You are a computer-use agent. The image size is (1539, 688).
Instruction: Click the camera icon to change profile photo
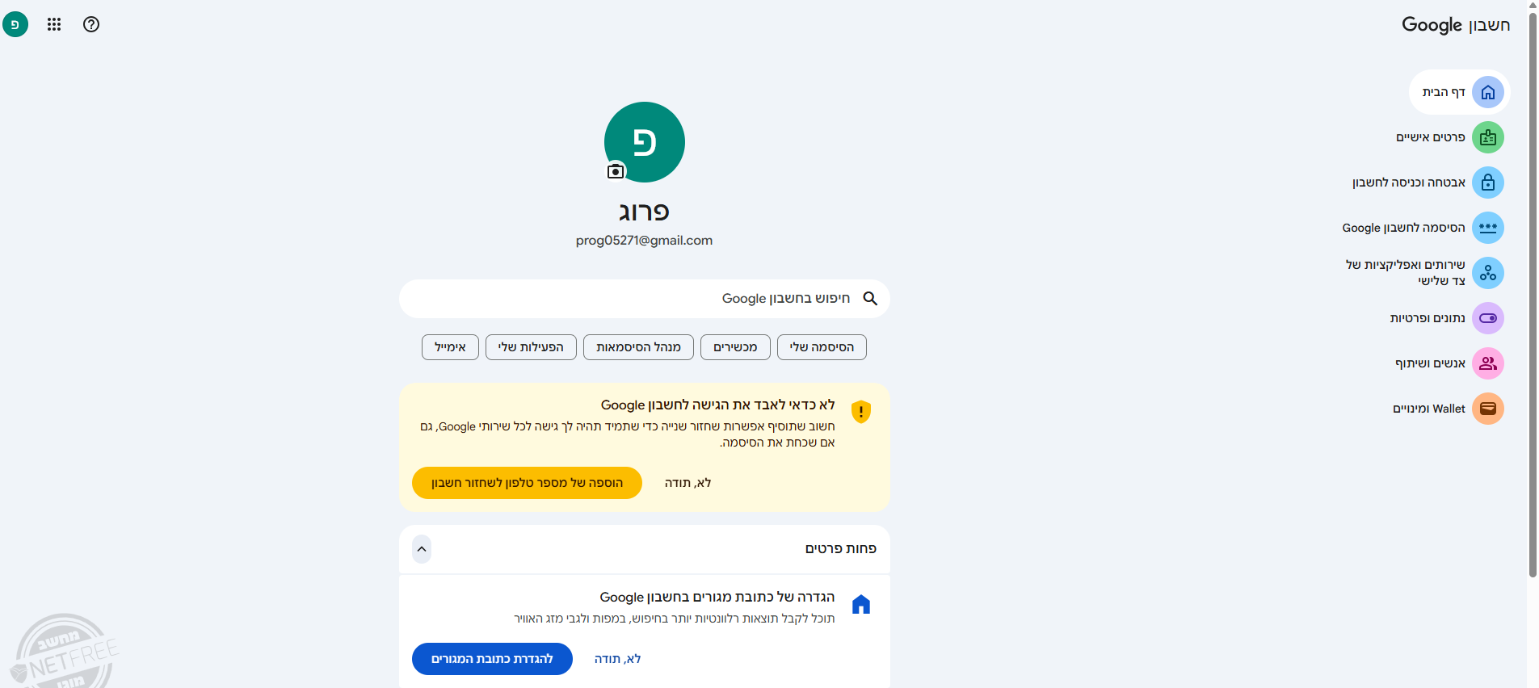(616, 171)
